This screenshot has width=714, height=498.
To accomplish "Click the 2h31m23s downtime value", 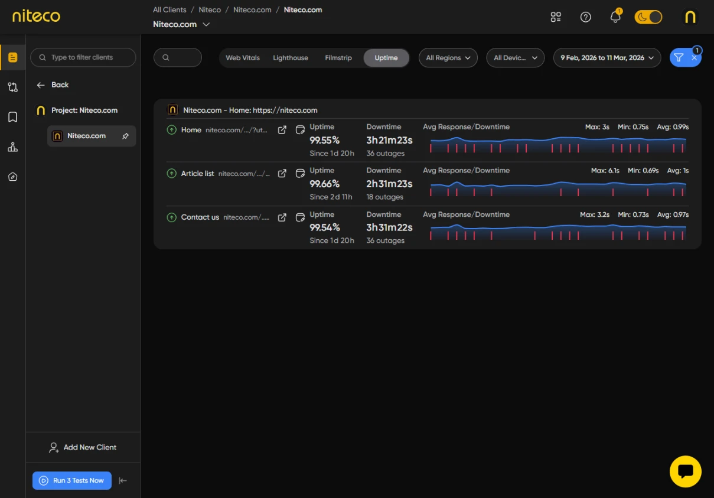I will pos(389,184).
